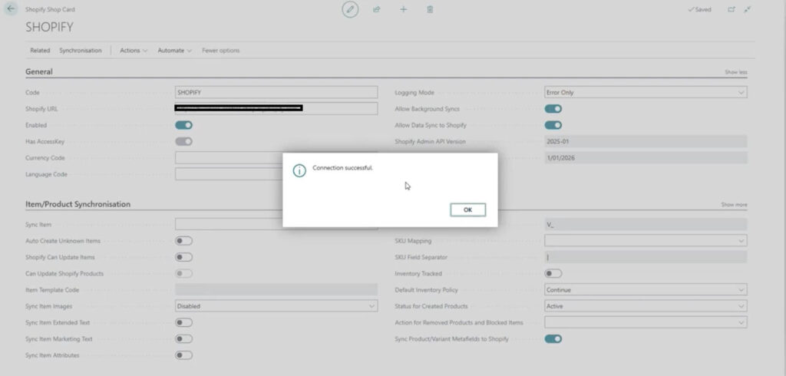Open card in new window icon
This screenshot has height=376, width=786.
point(732,9)
